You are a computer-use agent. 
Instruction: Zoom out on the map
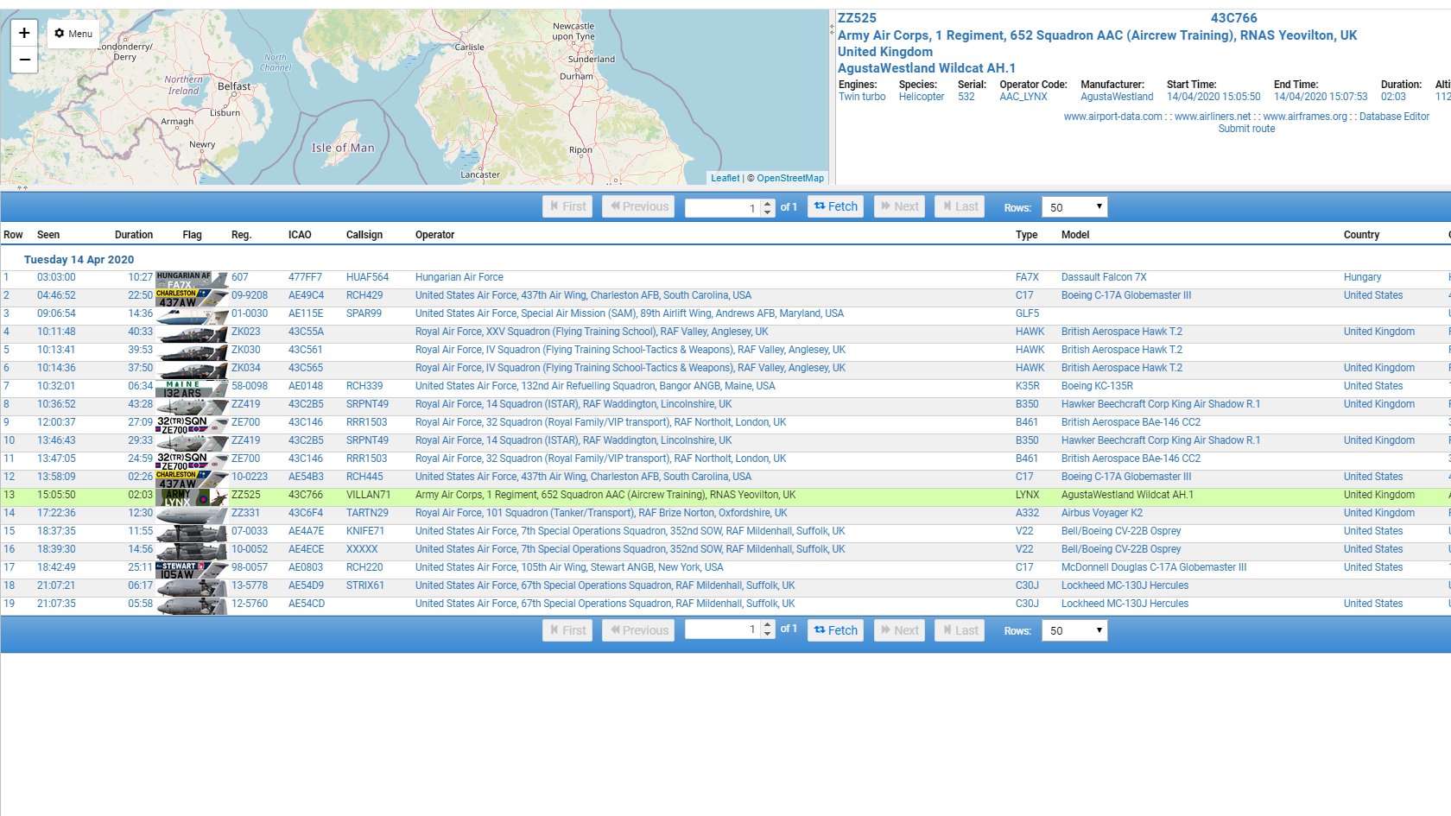[x=24, y=60]
